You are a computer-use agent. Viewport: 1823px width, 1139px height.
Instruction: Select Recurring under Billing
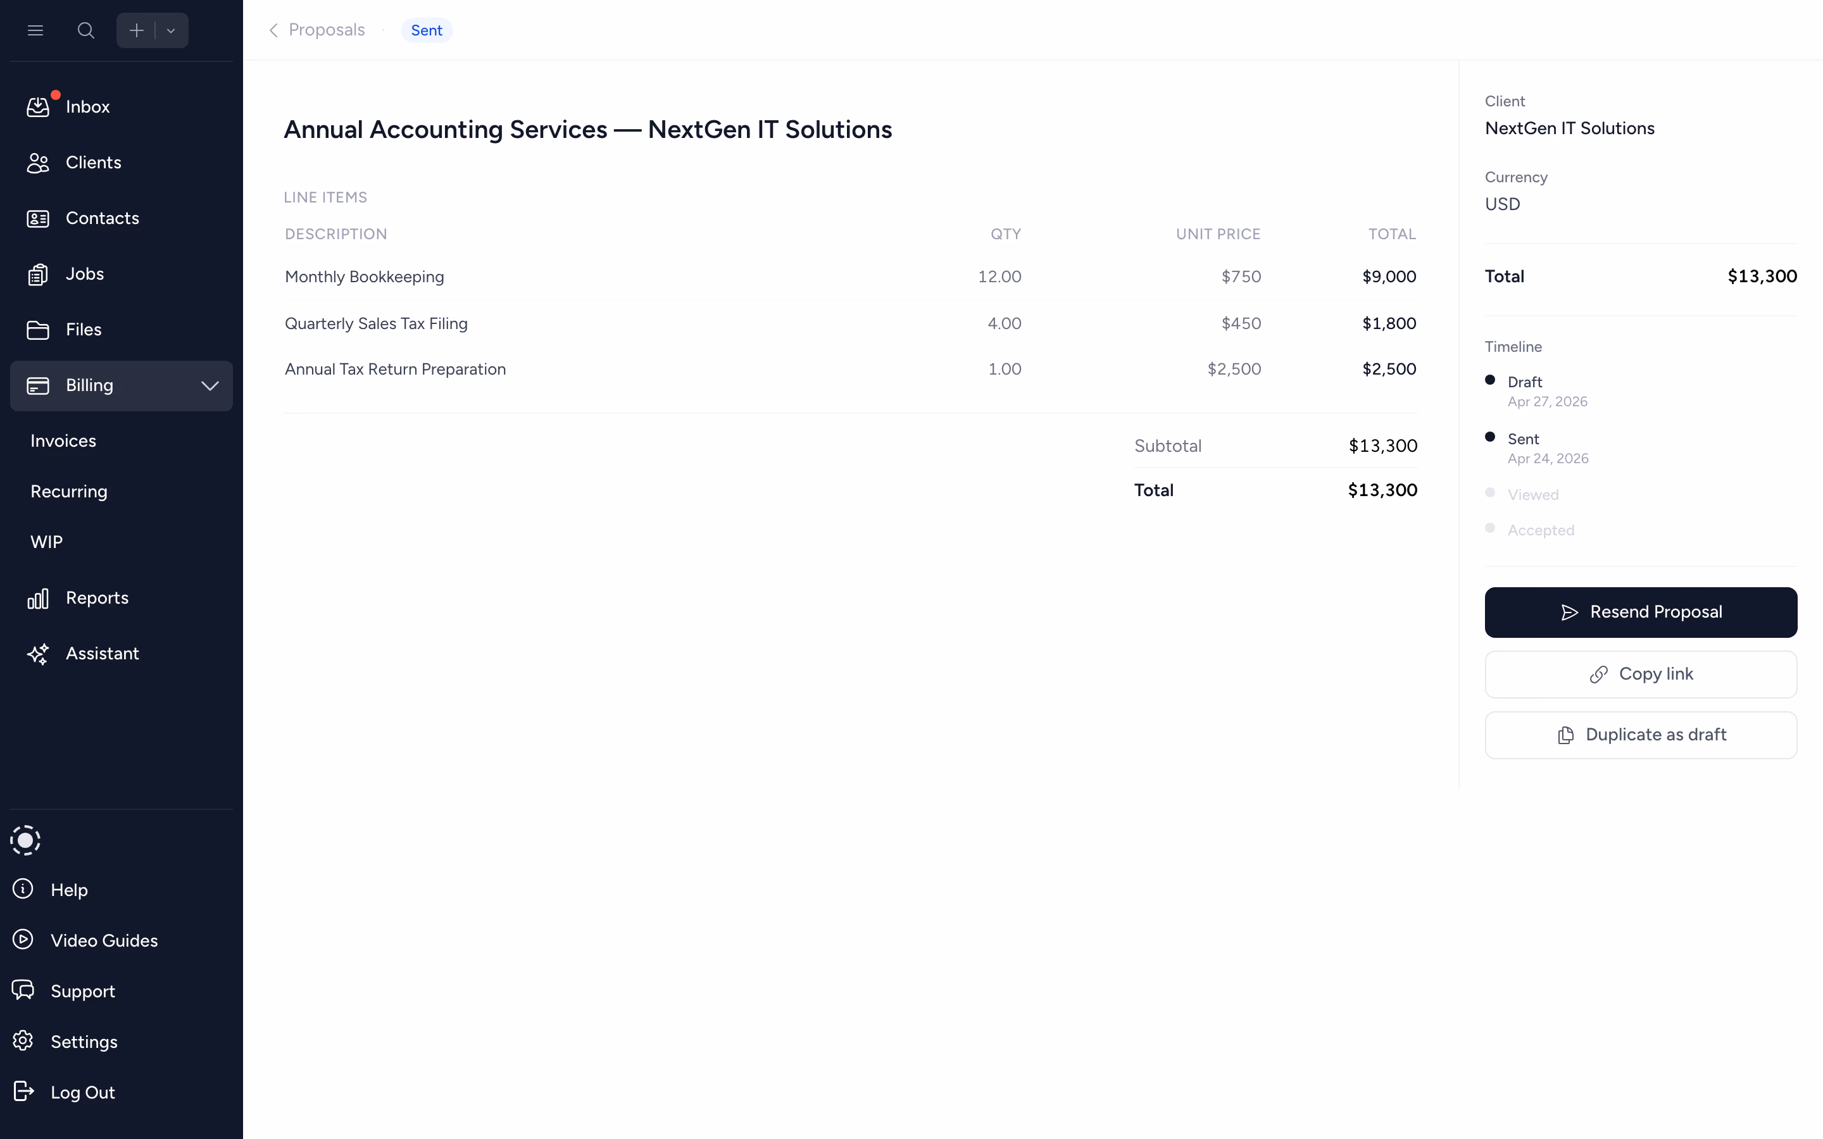click(68, 491)
